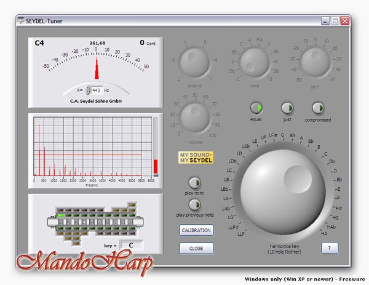Viewport: 369px width, 285px height.
Task: Select harmonica hole 6
Action: pos(99,222)
